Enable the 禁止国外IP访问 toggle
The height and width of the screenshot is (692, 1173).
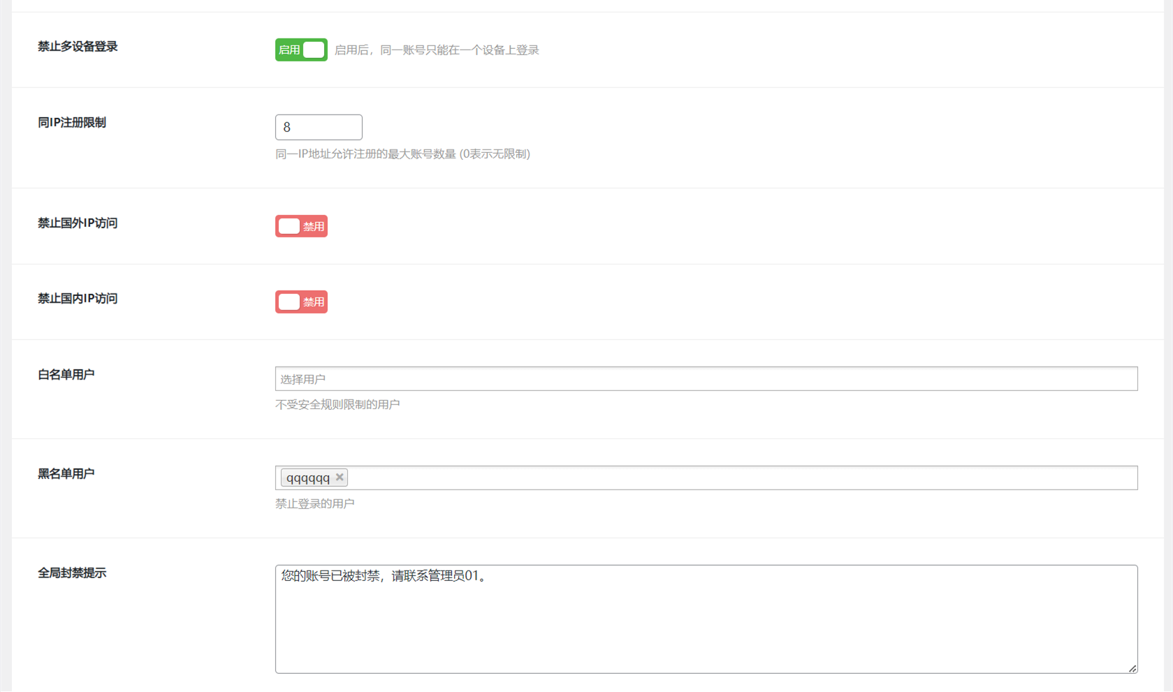[x=301, y=226]
